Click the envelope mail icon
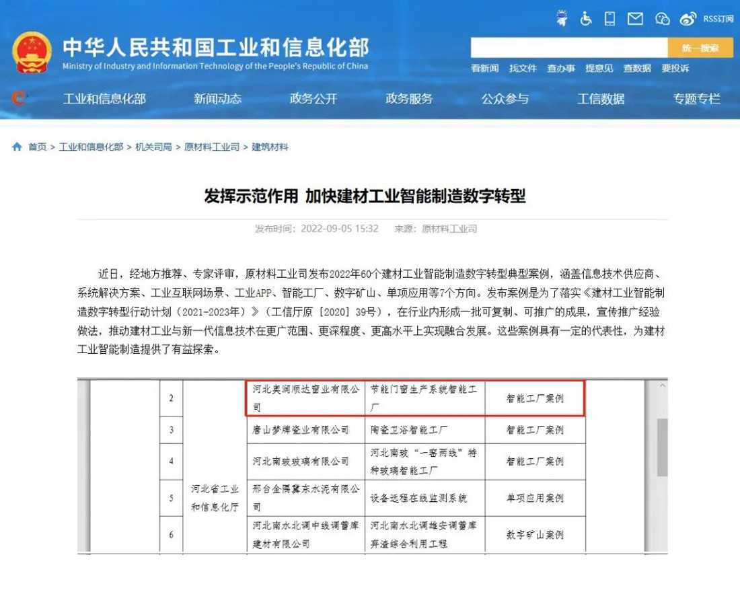This screenshot has width=740, height=592. point(635,19)
